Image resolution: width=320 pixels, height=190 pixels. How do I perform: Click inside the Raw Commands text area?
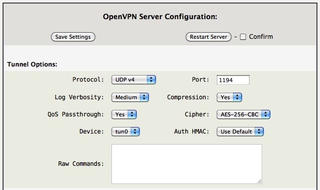(187, 164)
